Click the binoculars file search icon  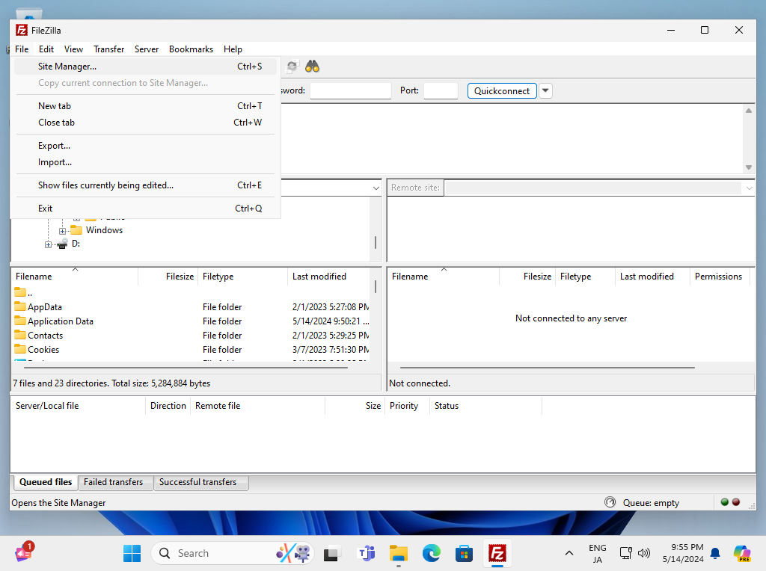(x=312, y=67)
